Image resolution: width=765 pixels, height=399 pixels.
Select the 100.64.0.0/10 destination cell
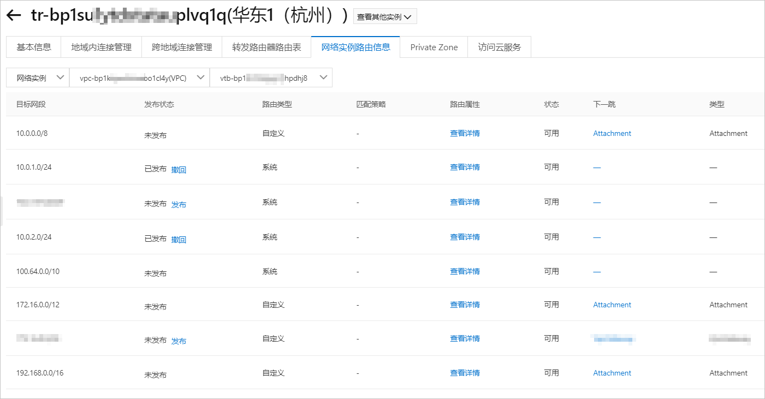click(x=38, y=271)
